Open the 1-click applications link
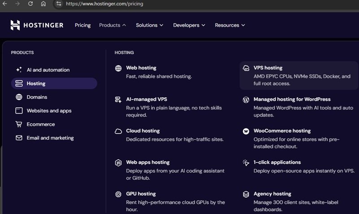The height and width of the screenshot is (214, 359). [277, 162]
